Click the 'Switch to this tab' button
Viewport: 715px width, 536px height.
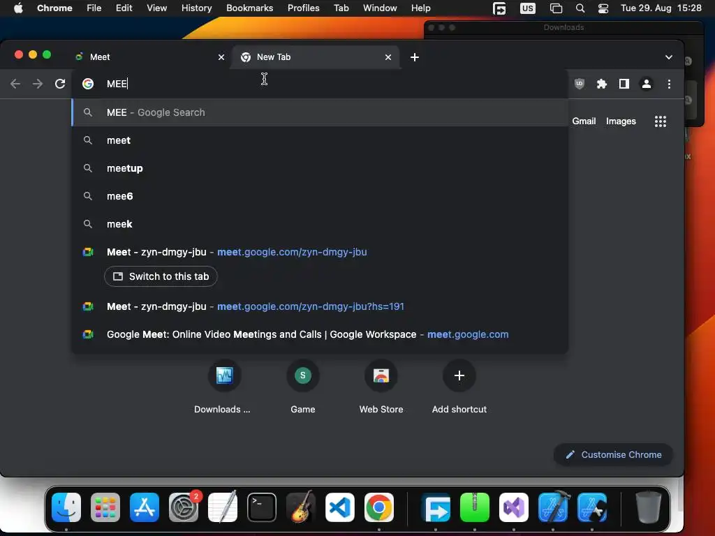(x=161, y=276)
